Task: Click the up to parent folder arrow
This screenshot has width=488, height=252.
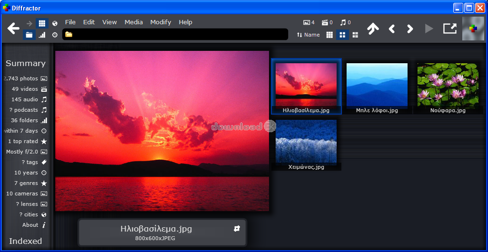Action: pos(372,29)
